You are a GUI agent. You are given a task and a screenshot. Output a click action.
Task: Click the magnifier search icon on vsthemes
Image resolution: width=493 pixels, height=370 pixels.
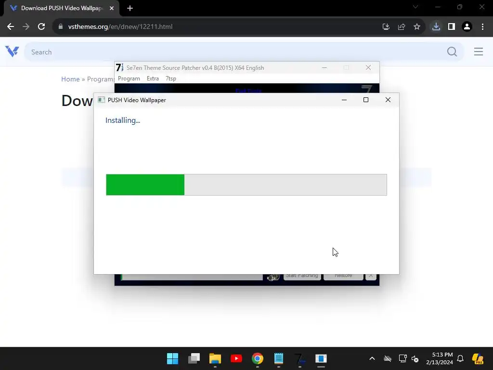click(452, 52)
